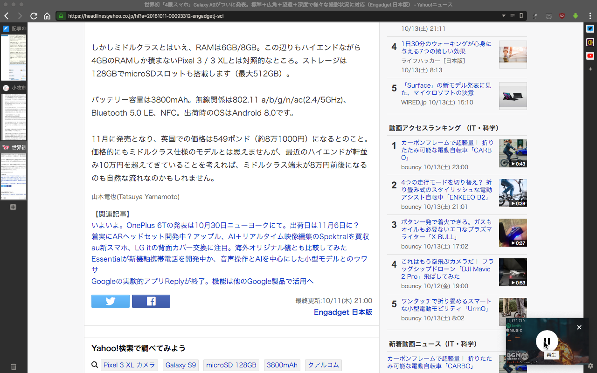
Task: Go back to the previous page
Action: point(7,16)
